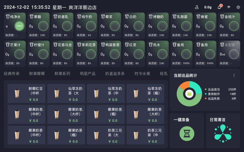Select the 花香乌龙 container icon

[x=55, y=45]
